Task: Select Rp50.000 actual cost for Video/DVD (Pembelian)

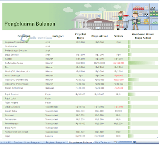Action: 100,79
